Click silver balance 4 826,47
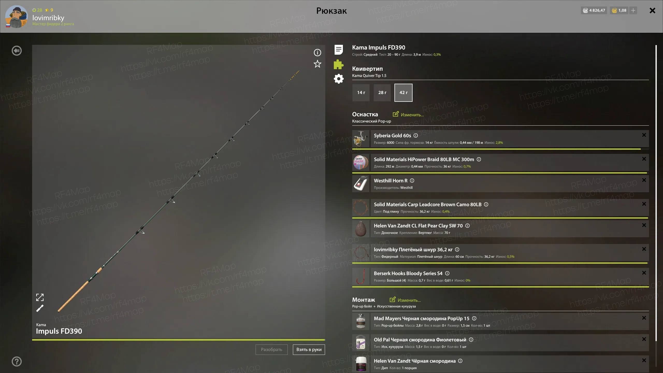Image resolution: width=663 pixels, height=373 pixels. [x=594, y=10]
